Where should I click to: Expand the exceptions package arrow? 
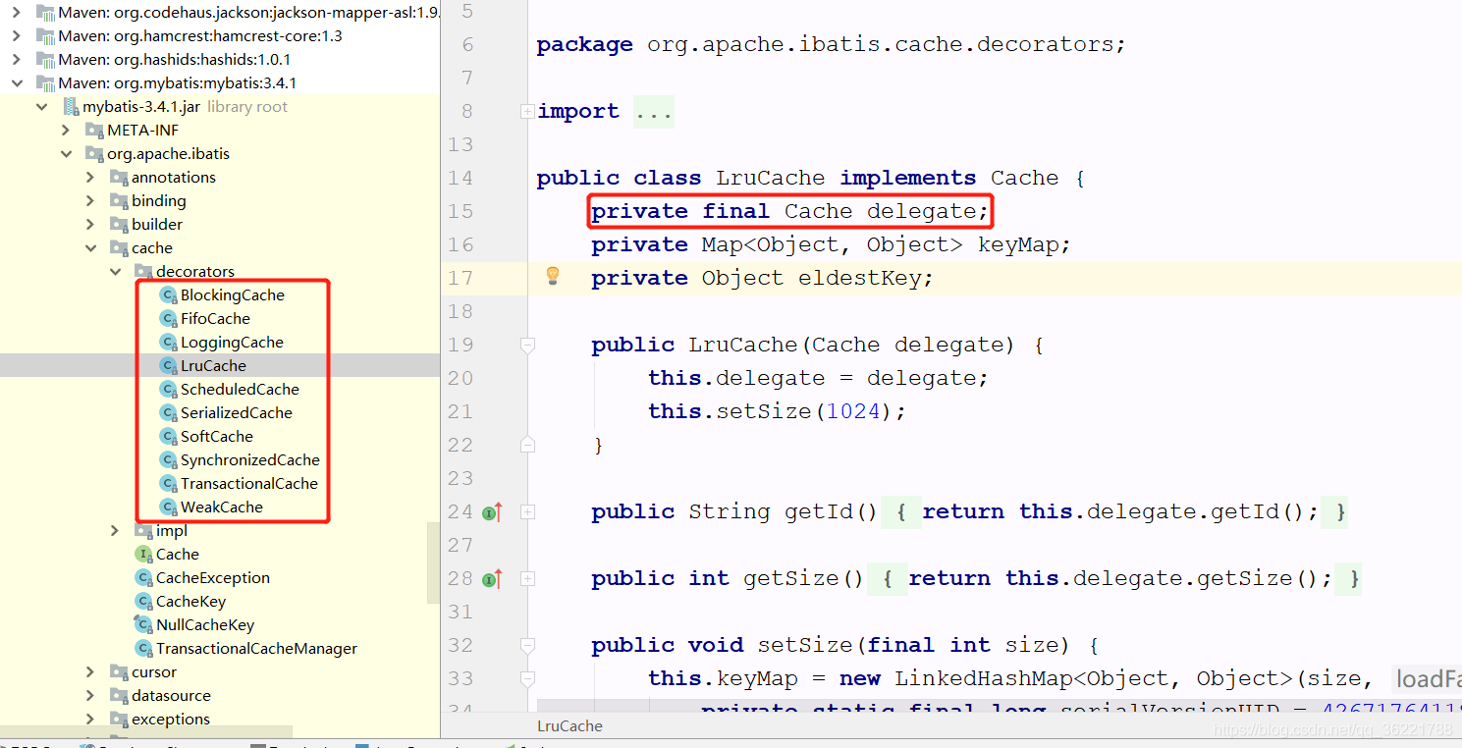[x=91, y=719]
